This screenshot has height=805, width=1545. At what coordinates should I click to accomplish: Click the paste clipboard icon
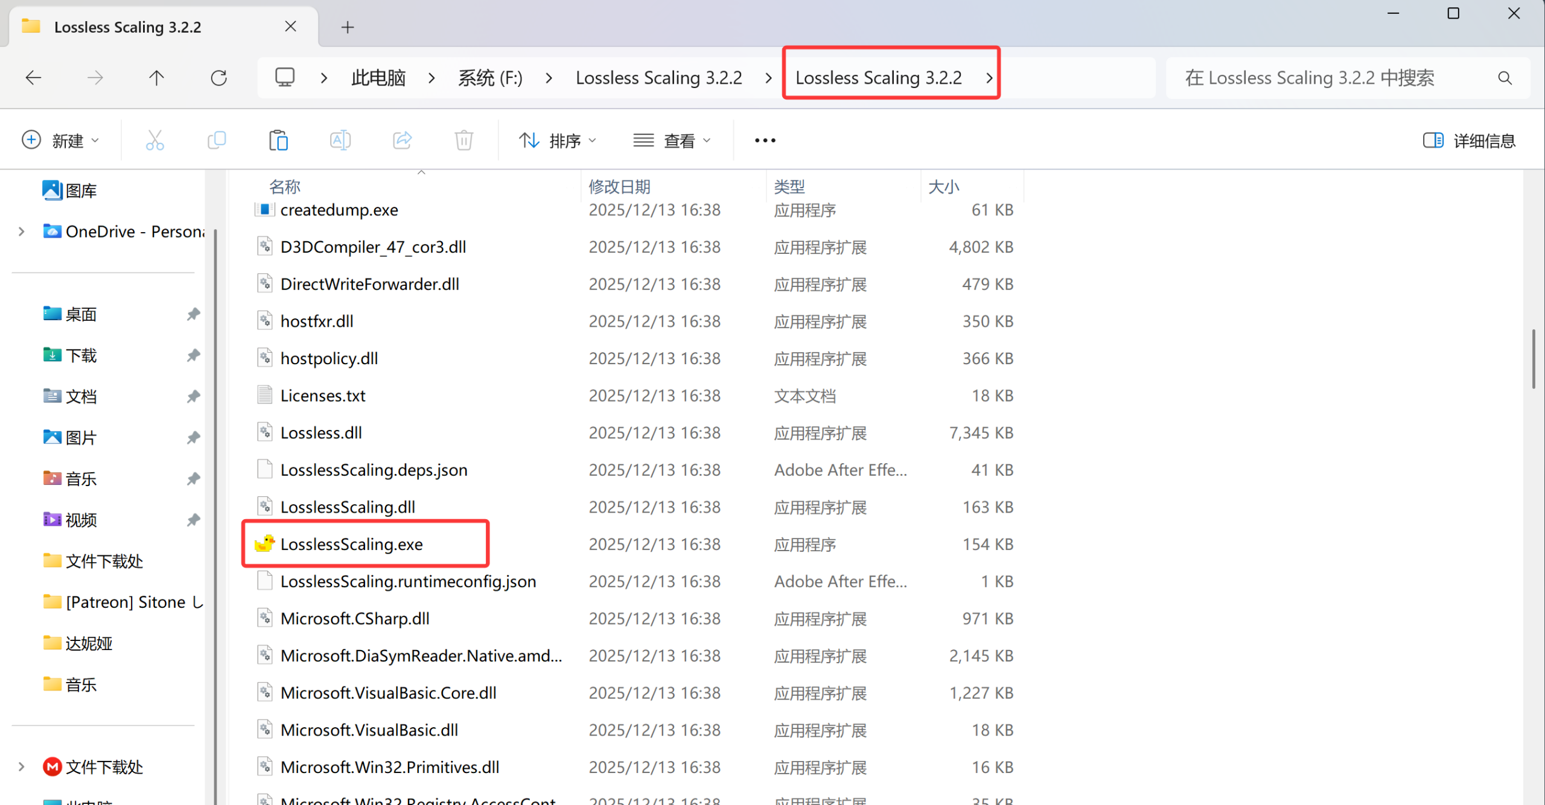pos(278,140)
